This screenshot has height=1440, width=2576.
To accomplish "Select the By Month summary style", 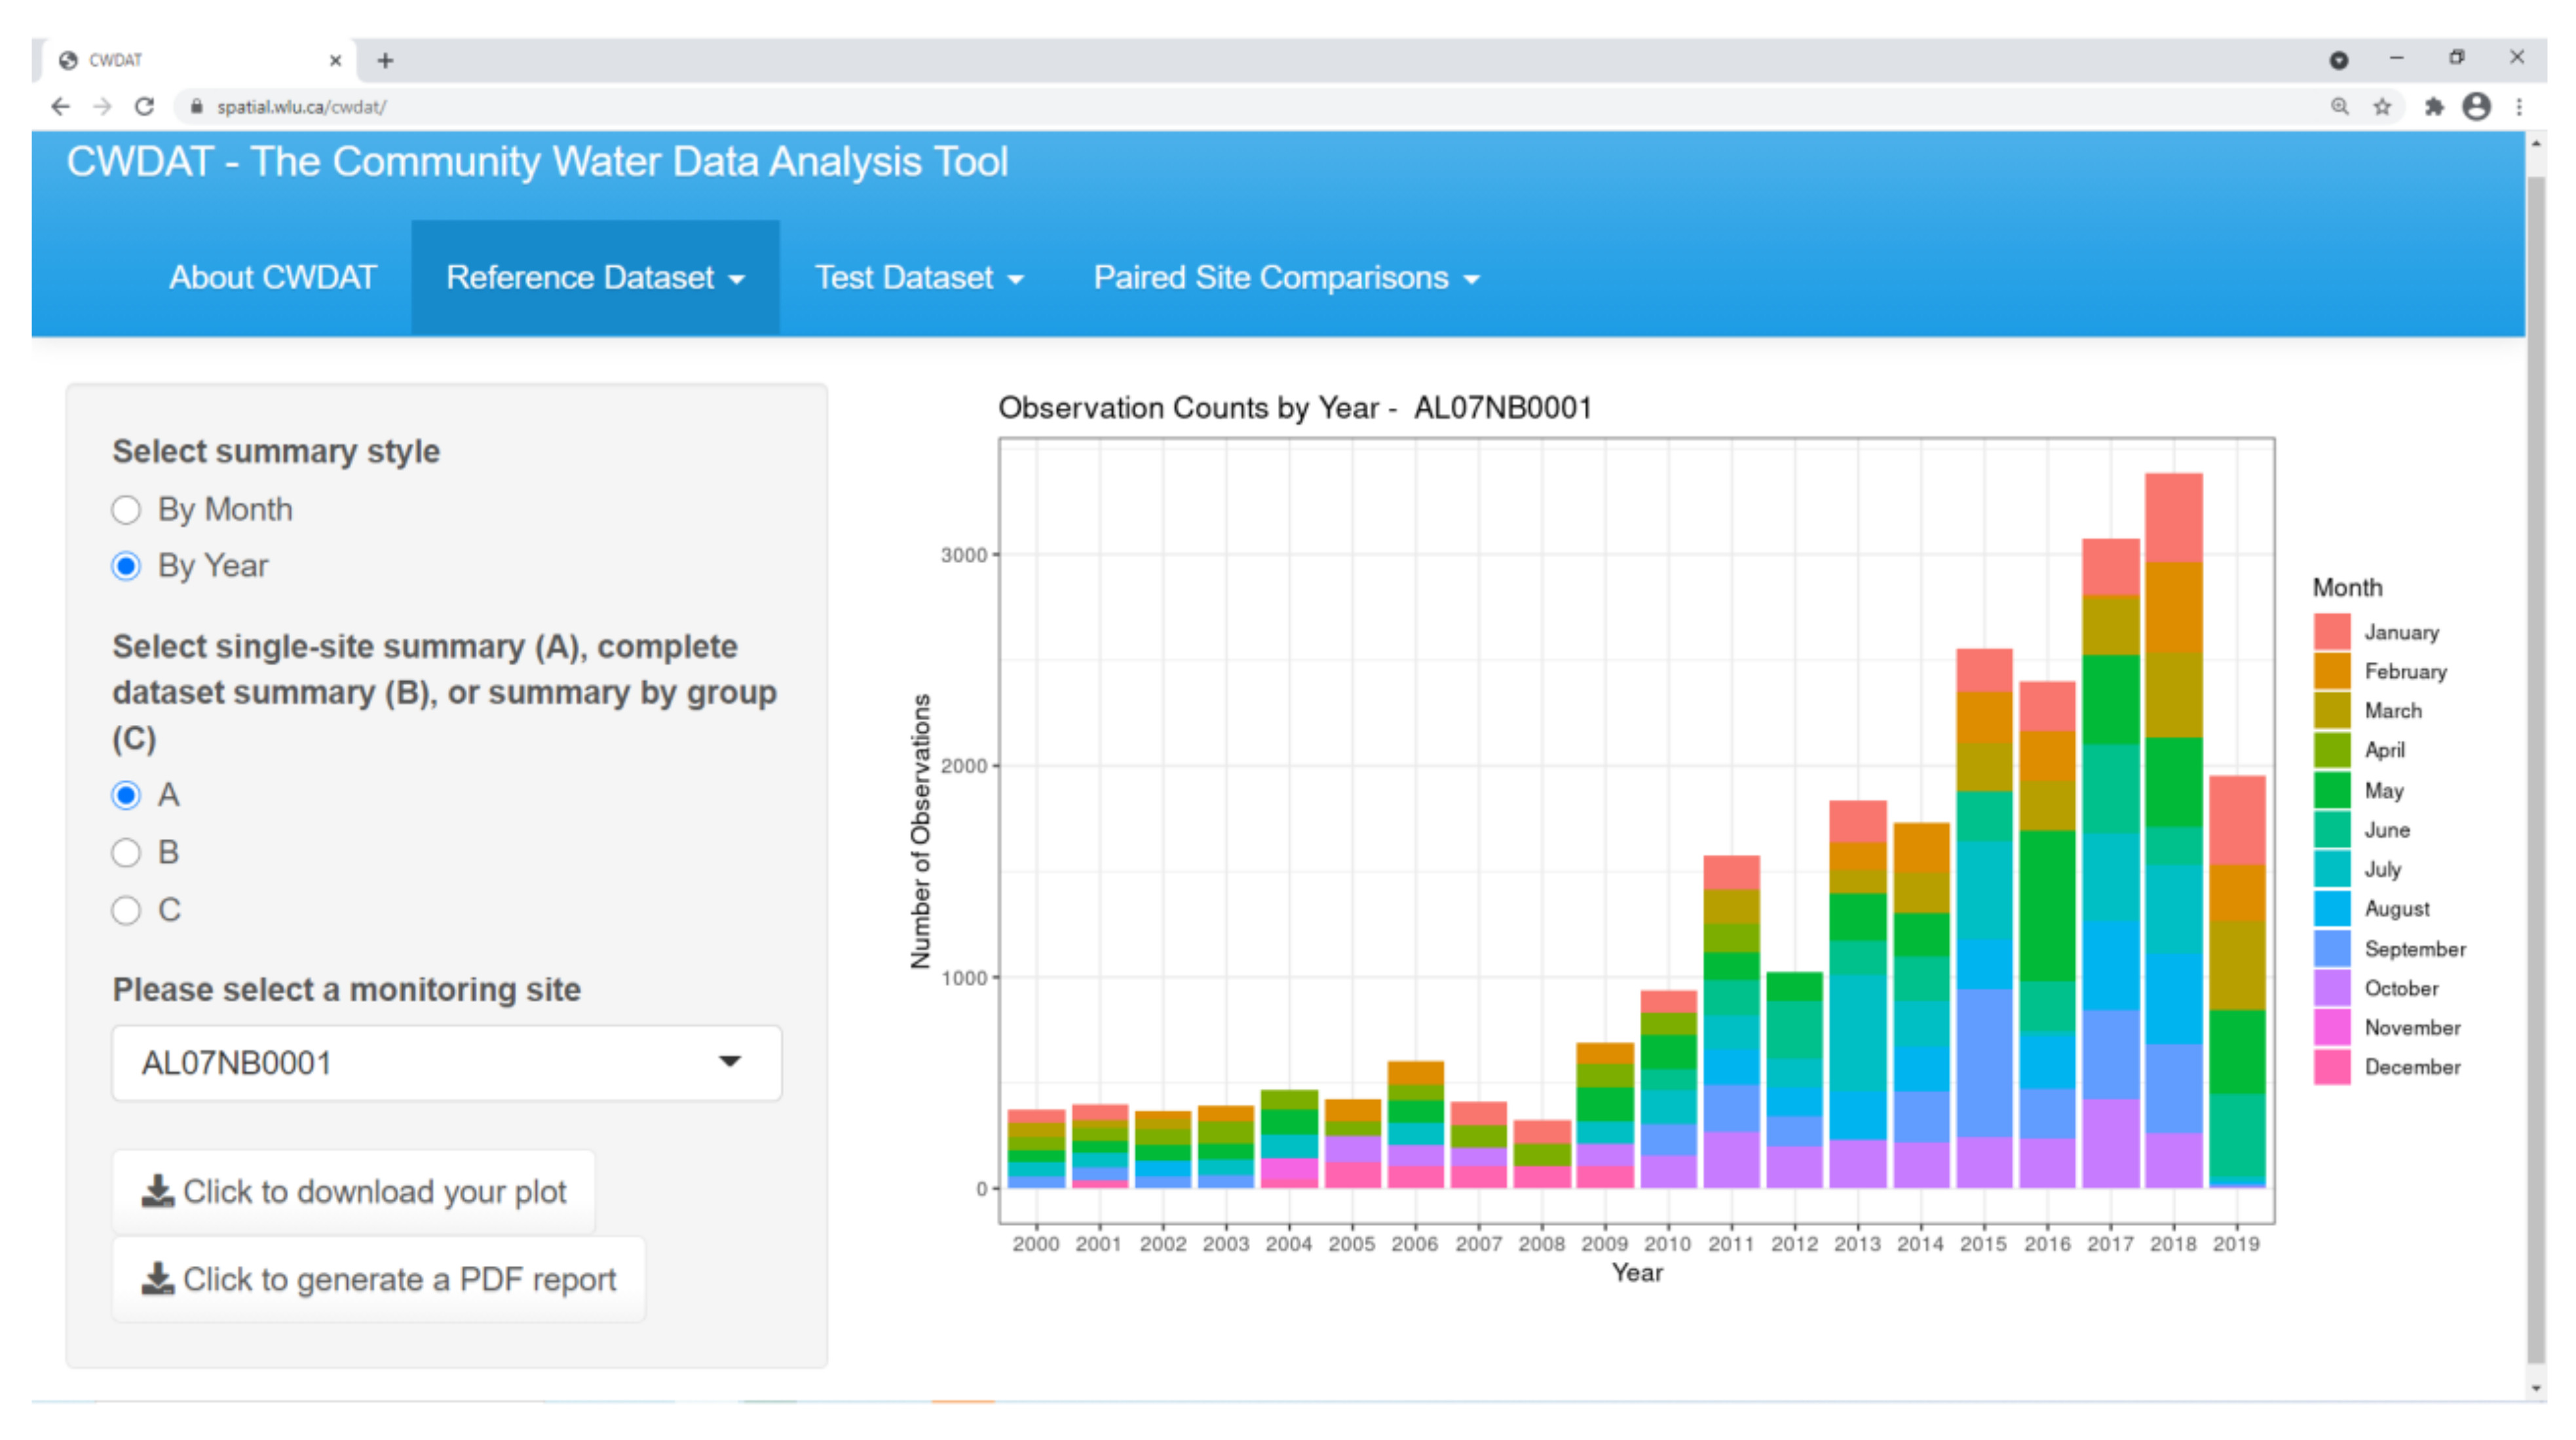I will [x=126, y=509].
